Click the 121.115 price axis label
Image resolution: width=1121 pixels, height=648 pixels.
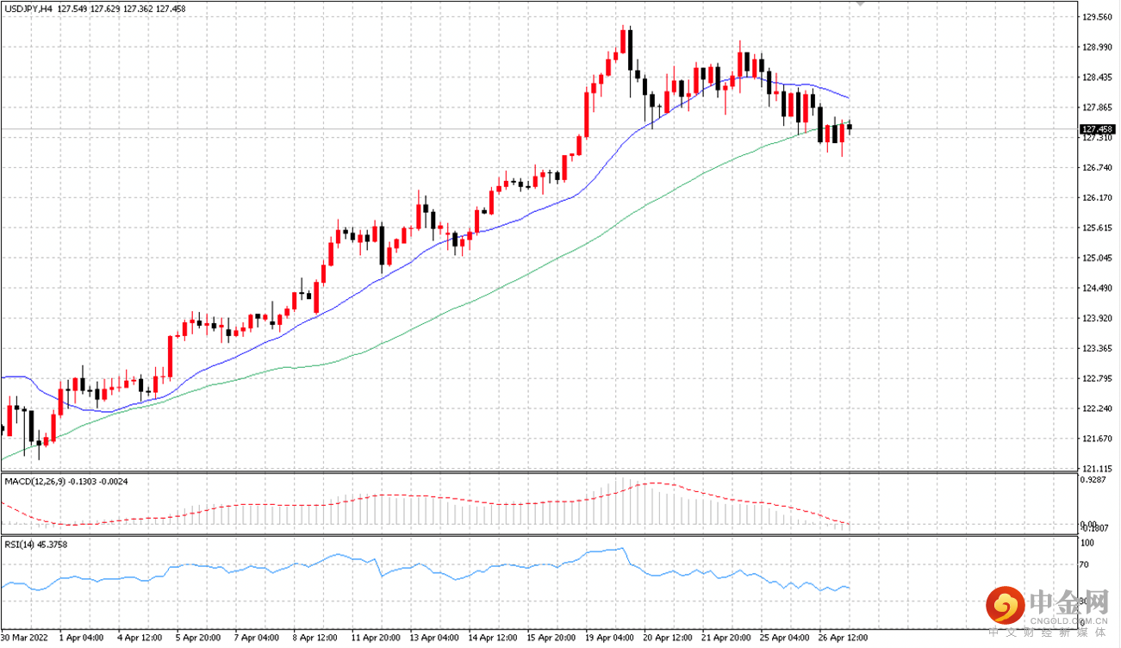(x=1096, y=468)
